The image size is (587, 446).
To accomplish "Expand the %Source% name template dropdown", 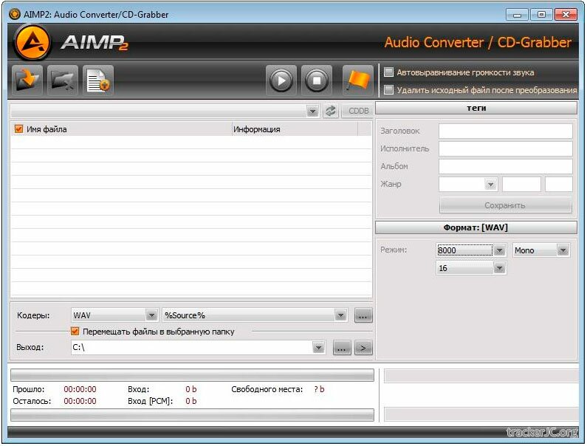I will tap(340, 315).
